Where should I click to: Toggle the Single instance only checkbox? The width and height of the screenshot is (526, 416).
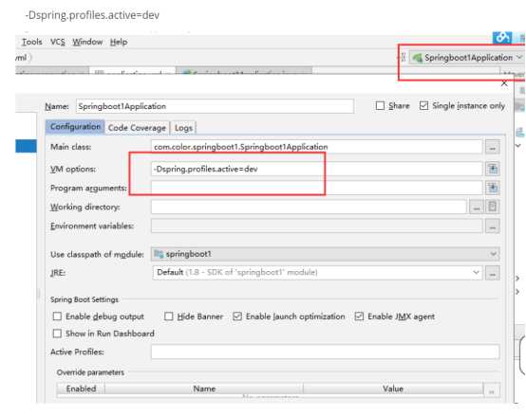click(x=423, y=106)
